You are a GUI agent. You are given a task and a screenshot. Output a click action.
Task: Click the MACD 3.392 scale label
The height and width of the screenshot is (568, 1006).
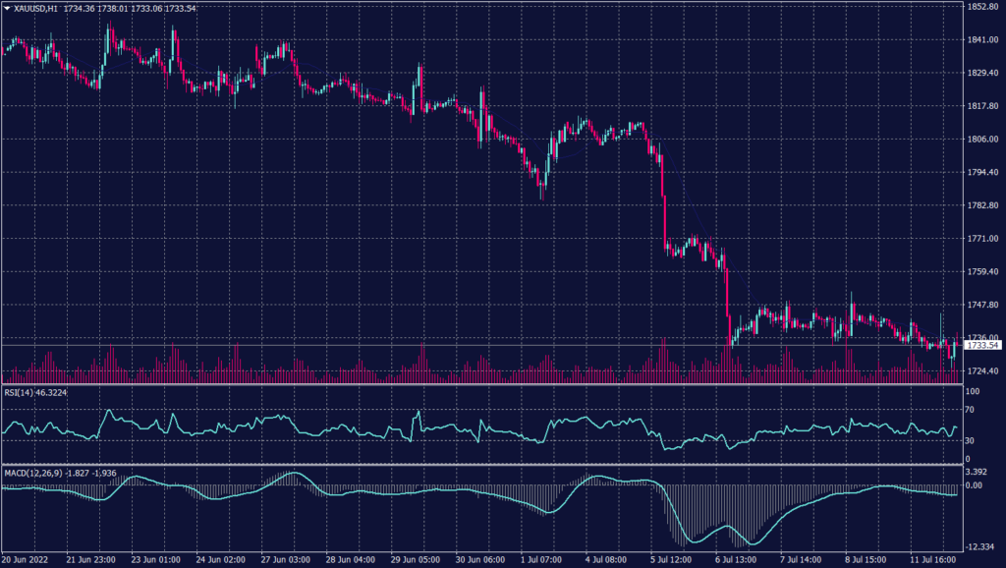pyautogui.click(x=975, y=472)
